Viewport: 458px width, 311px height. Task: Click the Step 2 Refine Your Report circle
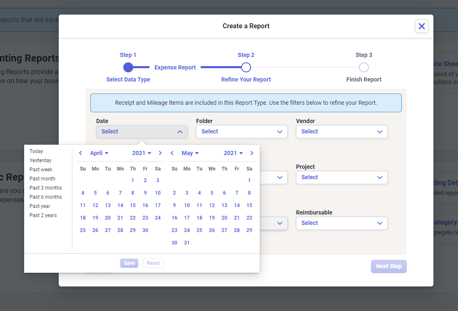click(x=246, y=67)
